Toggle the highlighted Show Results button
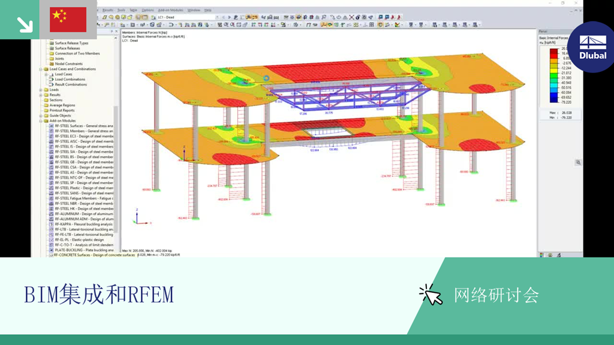Image resolution: width=614 pixels, height=345 pixels. click(x=248, y=17)
